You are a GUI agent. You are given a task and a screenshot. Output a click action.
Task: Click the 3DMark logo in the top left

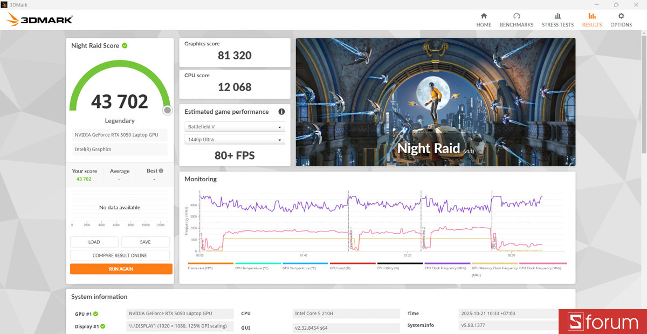click(x=38, y=19)
